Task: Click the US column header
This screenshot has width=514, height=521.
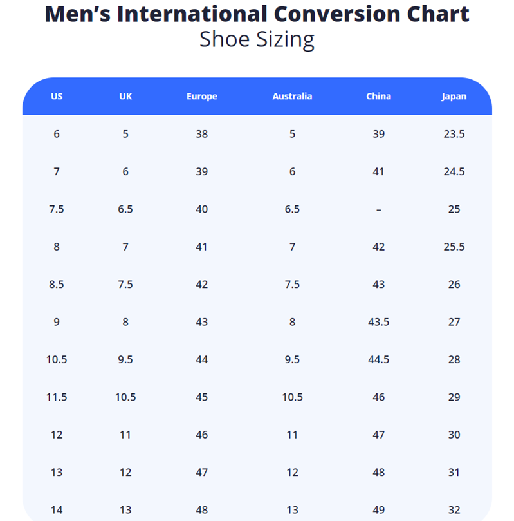Action: [57, 97]
